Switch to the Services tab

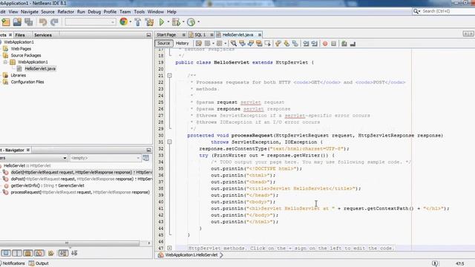[x=43, y=35]
